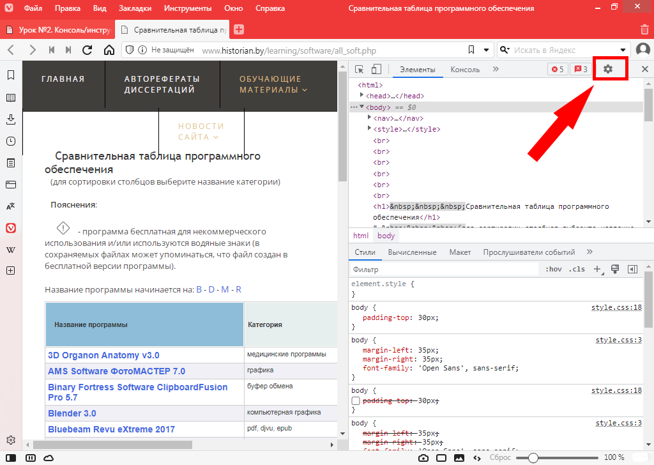Switch to the Консоль DevTools tab
The width and height of the screenshot is (654, 465).
tap(465, 70)
